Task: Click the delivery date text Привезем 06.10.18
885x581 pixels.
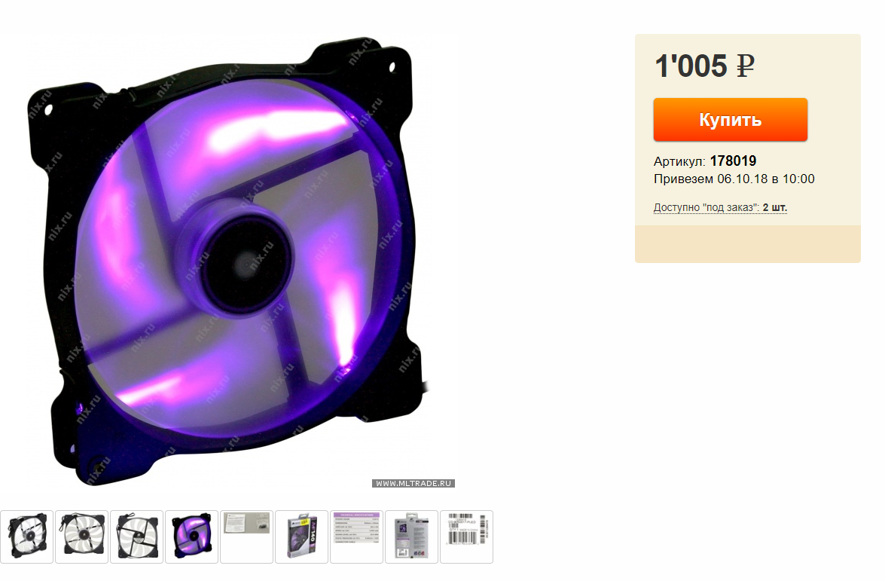Action: pyautogui.click(x=710, y=179)
